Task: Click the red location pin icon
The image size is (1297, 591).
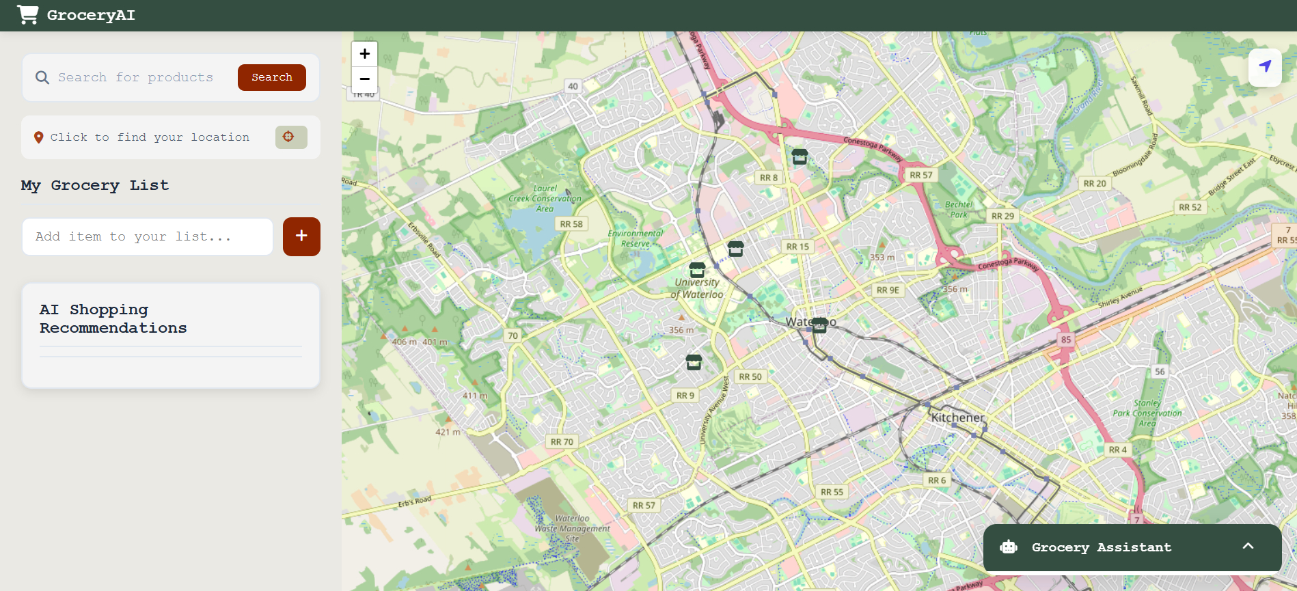Action: pos(39,137)
